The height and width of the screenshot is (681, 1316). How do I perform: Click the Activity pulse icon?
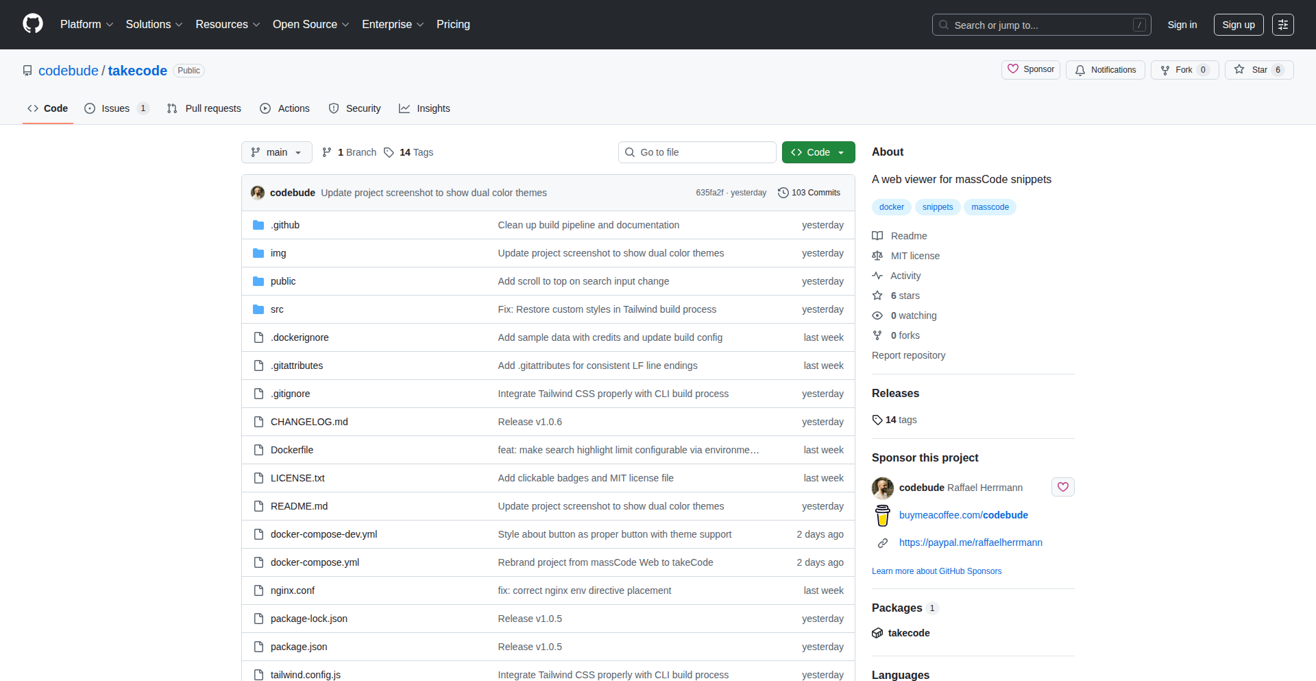tap(877, 276)
